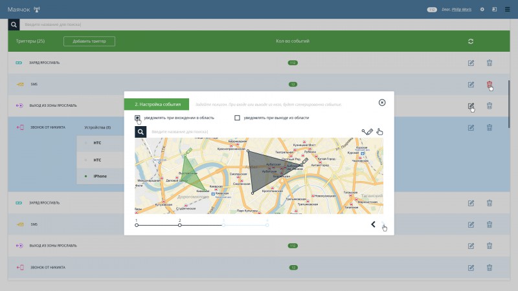Select the hand pan tool above the map
The image size is (518, 291).
(379, 132)
